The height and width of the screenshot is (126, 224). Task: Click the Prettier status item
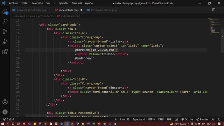pos(202,119)
